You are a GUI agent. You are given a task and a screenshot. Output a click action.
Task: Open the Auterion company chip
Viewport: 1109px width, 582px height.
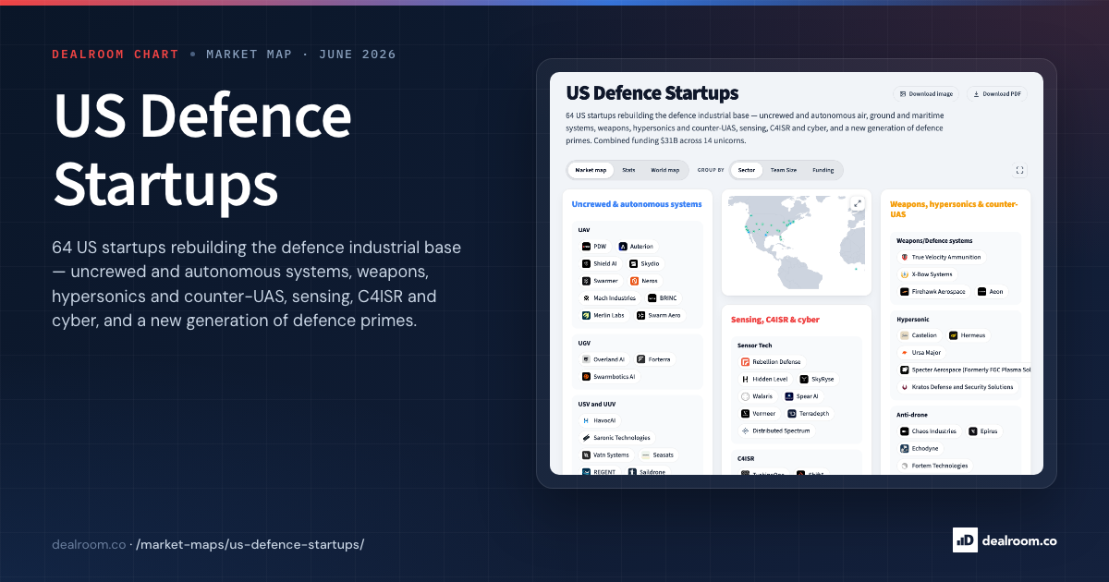coord(637,247)
